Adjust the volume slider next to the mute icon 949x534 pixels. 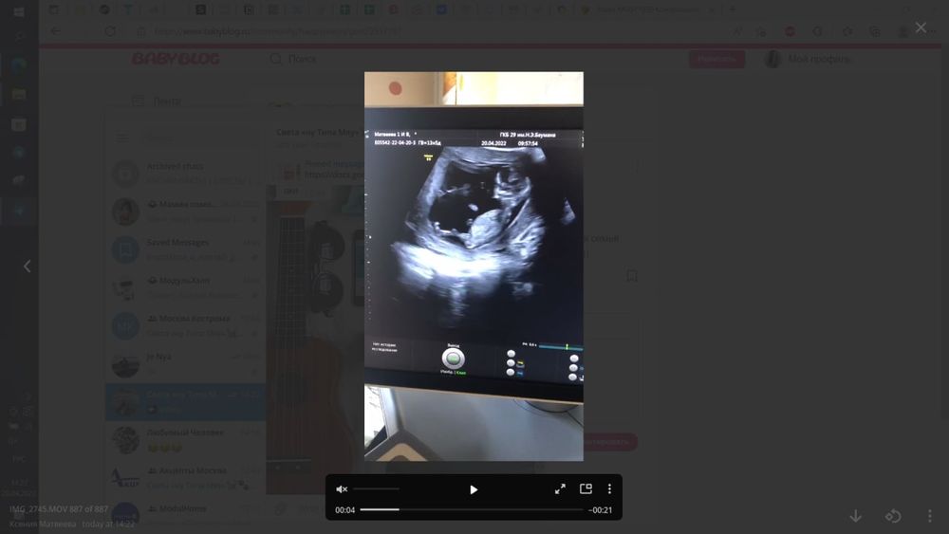pyautogui.click(x=376, y=488)
